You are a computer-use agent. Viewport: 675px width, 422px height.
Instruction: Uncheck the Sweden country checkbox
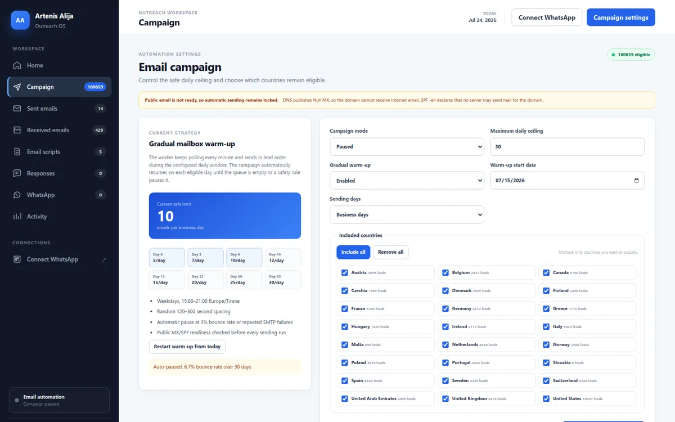pos(445,380)
